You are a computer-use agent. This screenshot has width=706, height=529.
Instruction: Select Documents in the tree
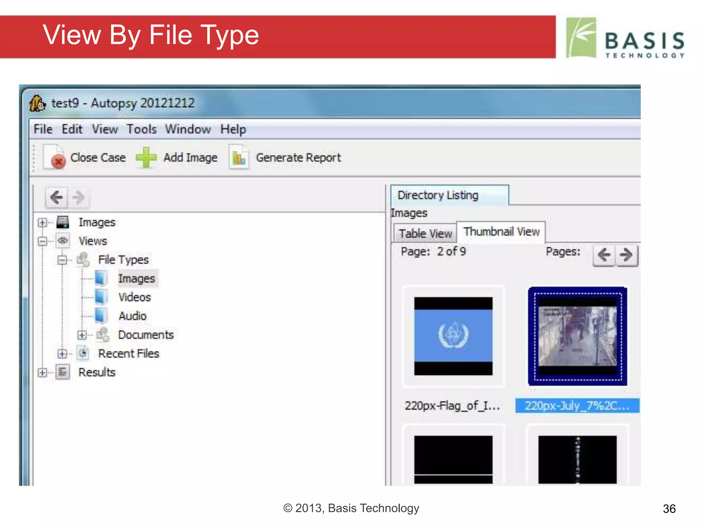point(146,334)
